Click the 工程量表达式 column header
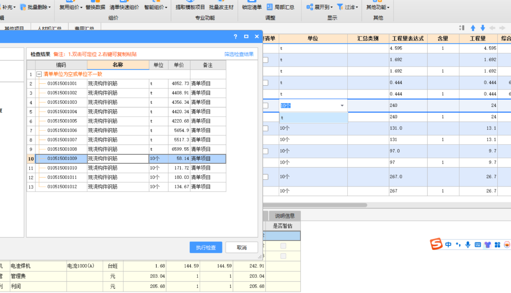The width and height of the screenshot is (511, 293). pos(408,38)
